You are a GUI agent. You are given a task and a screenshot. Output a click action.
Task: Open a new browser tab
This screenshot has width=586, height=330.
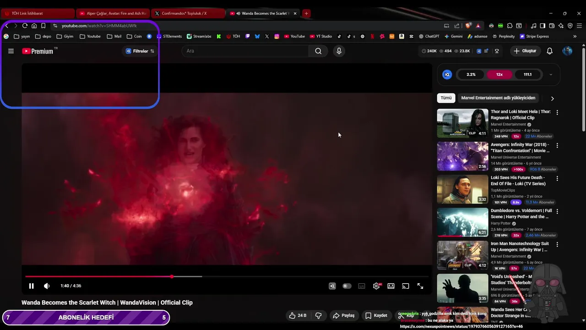click(306, 13)
